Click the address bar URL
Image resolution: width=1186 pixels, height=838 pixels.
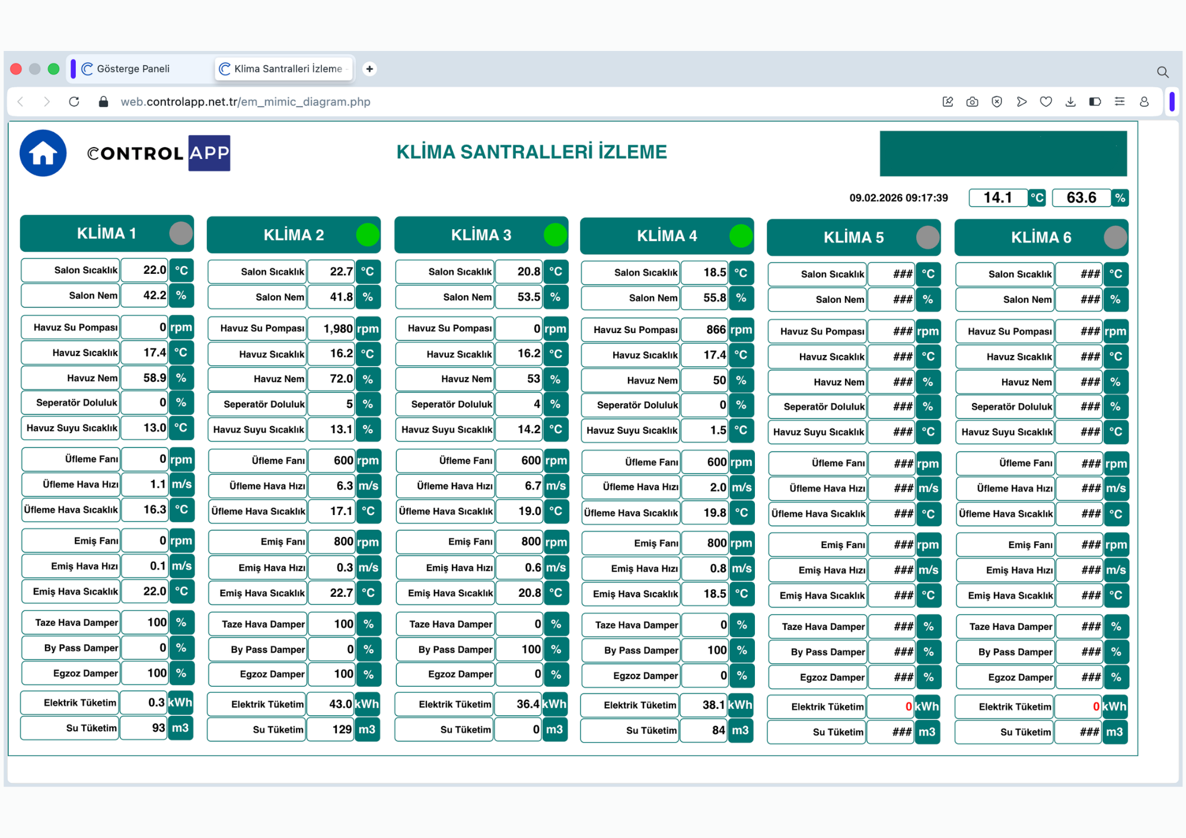[x=246, y=102]
